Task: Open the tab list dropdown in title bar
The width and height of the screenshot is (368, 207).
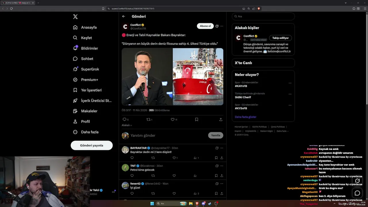Action: click(346, 3)
